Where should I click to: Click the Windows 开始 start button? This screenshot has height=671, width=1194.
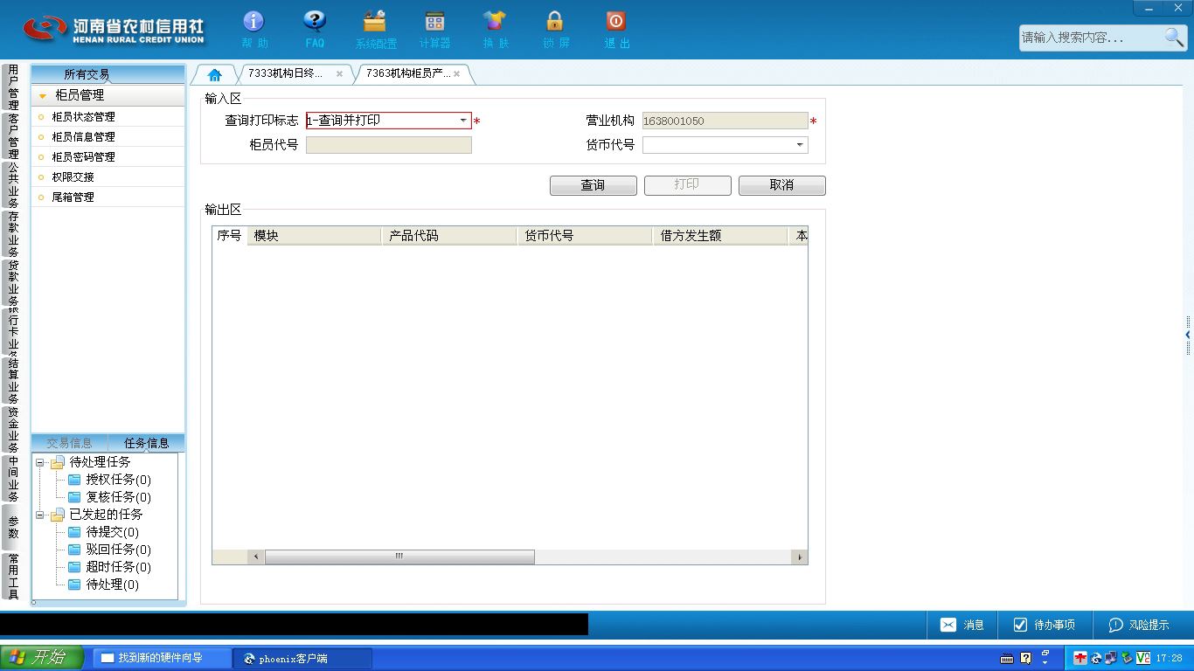click(x=43, y=658)
